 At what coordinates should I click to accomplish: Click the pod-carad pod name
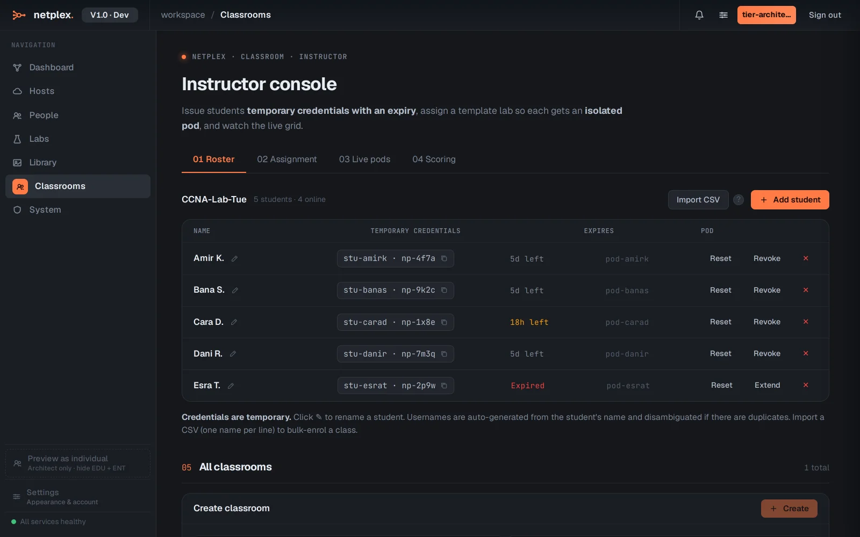click(x=627, y=323)
